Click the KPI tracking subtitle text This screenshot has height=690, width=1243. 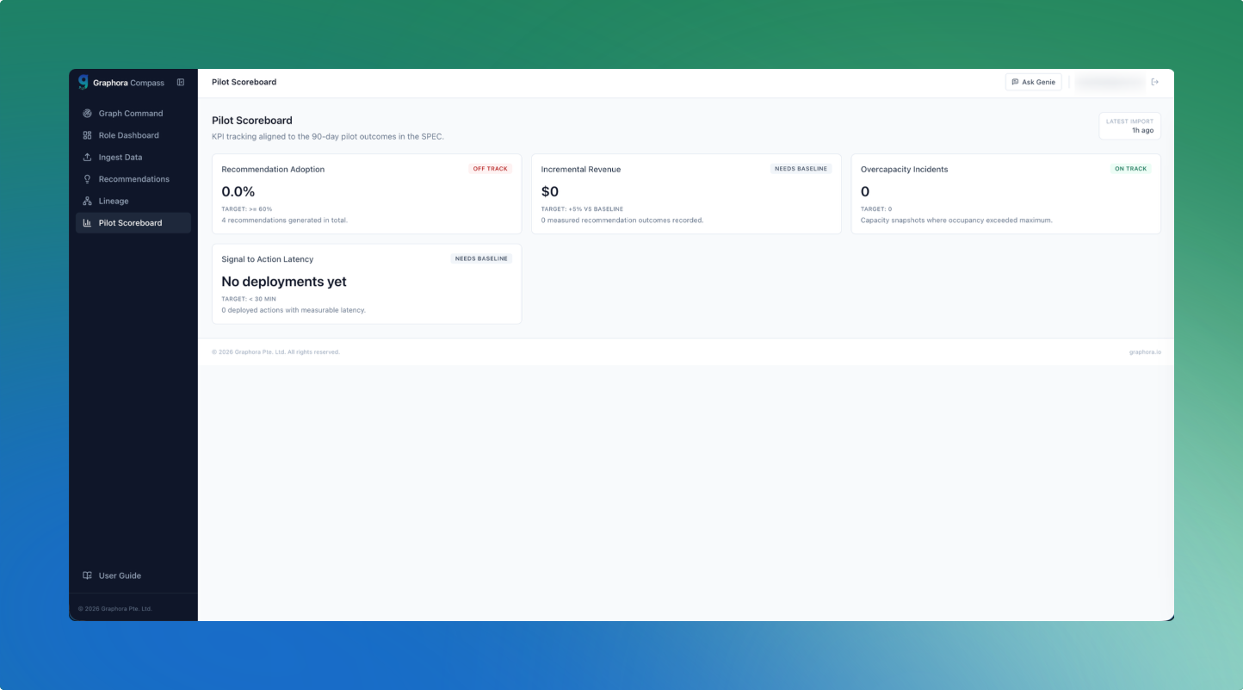328,137
